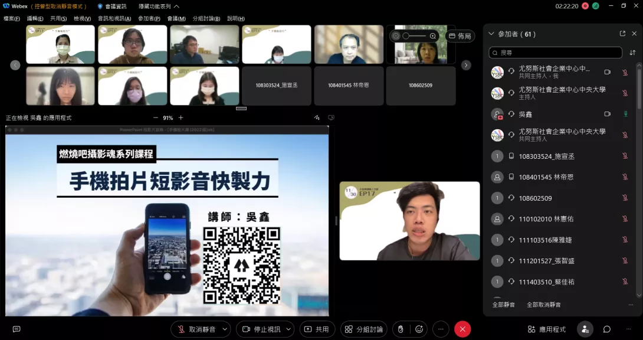The width and height of the screenshot is (643, 340).
Task: Open the 參加者(P) menu
Action: click(x=149, y=18)
